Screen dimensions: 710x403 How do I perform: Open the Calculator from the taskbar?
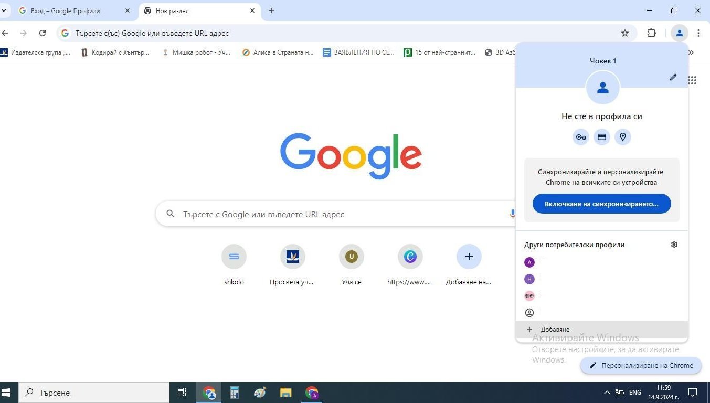[235, 393]
